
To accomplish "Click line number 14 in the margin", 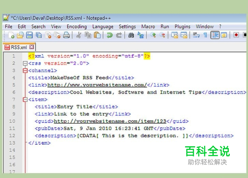I will coord(12,150).
